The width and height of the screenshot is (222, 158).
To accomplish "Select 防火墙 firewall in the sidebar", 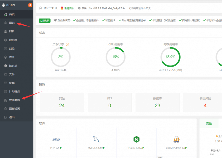I will click(13, 66).
